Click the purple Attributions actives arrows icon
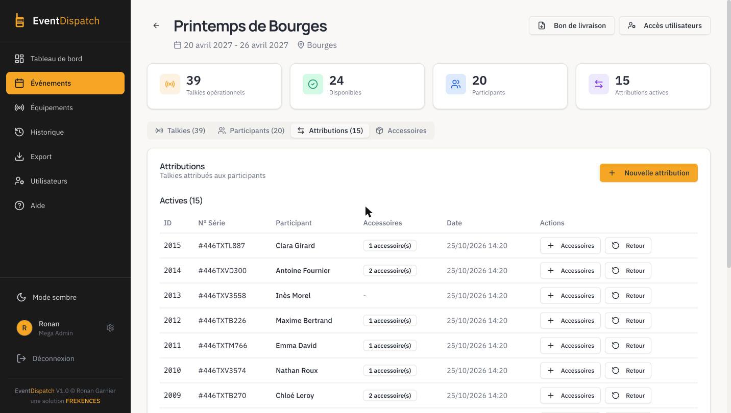 click(599, 84)
